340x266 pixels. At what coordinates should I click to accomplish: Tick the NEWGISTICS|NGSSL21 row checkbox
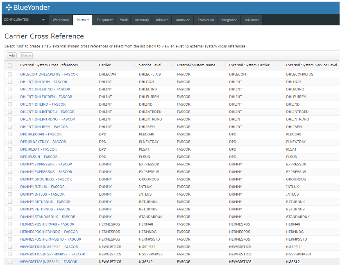pos(10,261)
